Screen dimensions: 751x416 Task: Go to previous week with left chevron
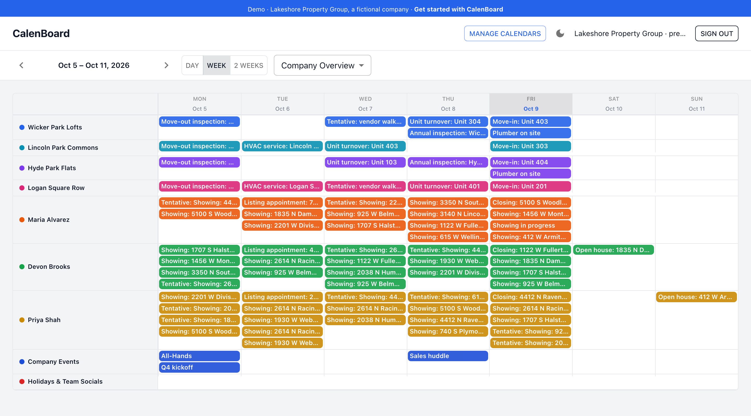click(x=21, y=65)
